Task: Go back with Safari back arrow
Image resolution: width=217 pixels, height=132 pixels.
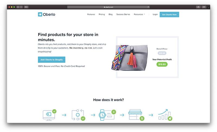Action: tap(18, 7)
